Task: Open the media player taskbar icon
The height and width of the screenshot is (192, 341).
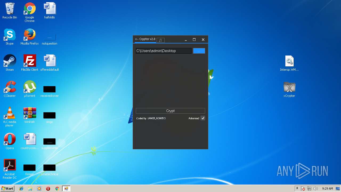Action: coord(39,189)
